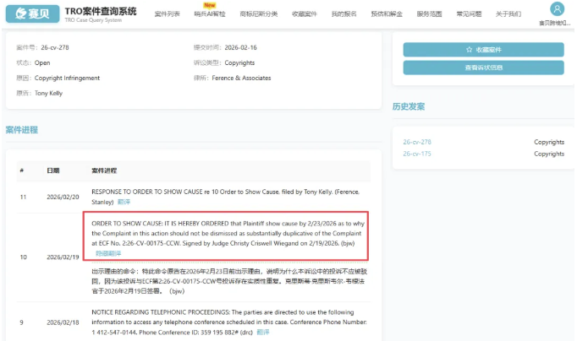The height and width of the screenshot is (341, 577).
Task: Click the 赛贝 logo in the header
Action: coord(32,14)
